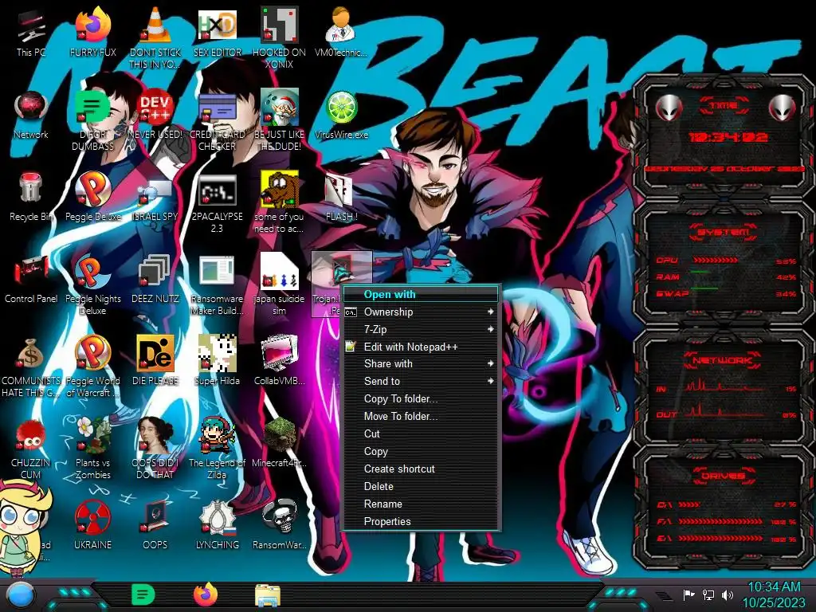Choose Open with in context menu
Image resolution: width=816 pixels, height=612 pixels.
coord(421,295)
